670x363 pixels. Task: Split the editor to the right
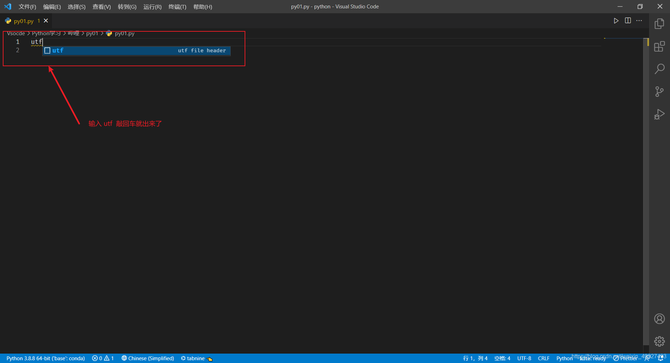click(x=628, y=21)
